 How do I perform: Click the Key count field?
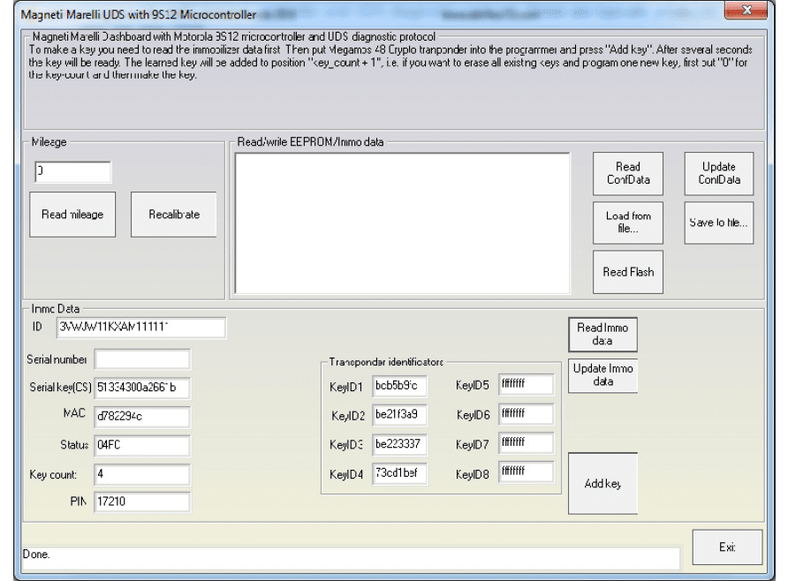[141, 475]
